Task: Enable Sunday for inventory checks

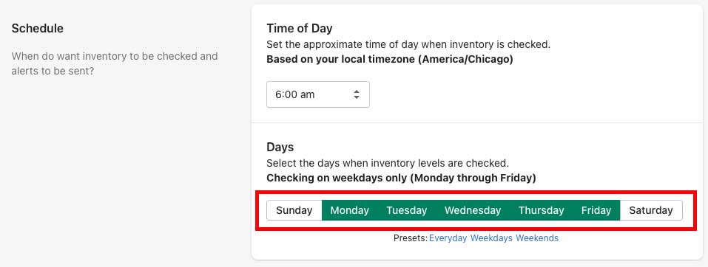Action: click(294, 210)
